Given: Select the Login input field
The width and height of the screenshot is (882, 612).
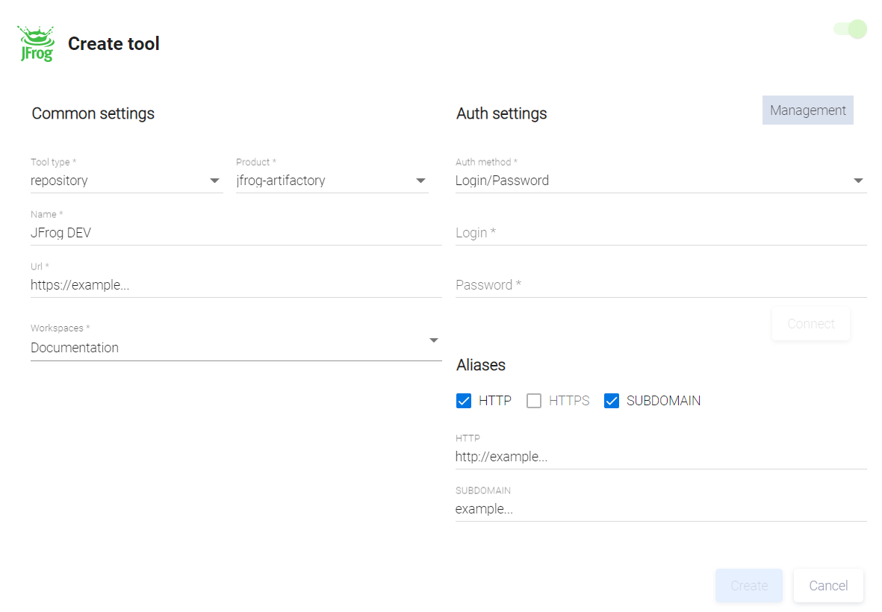Looking at the screenshot, I should (660, 233).
